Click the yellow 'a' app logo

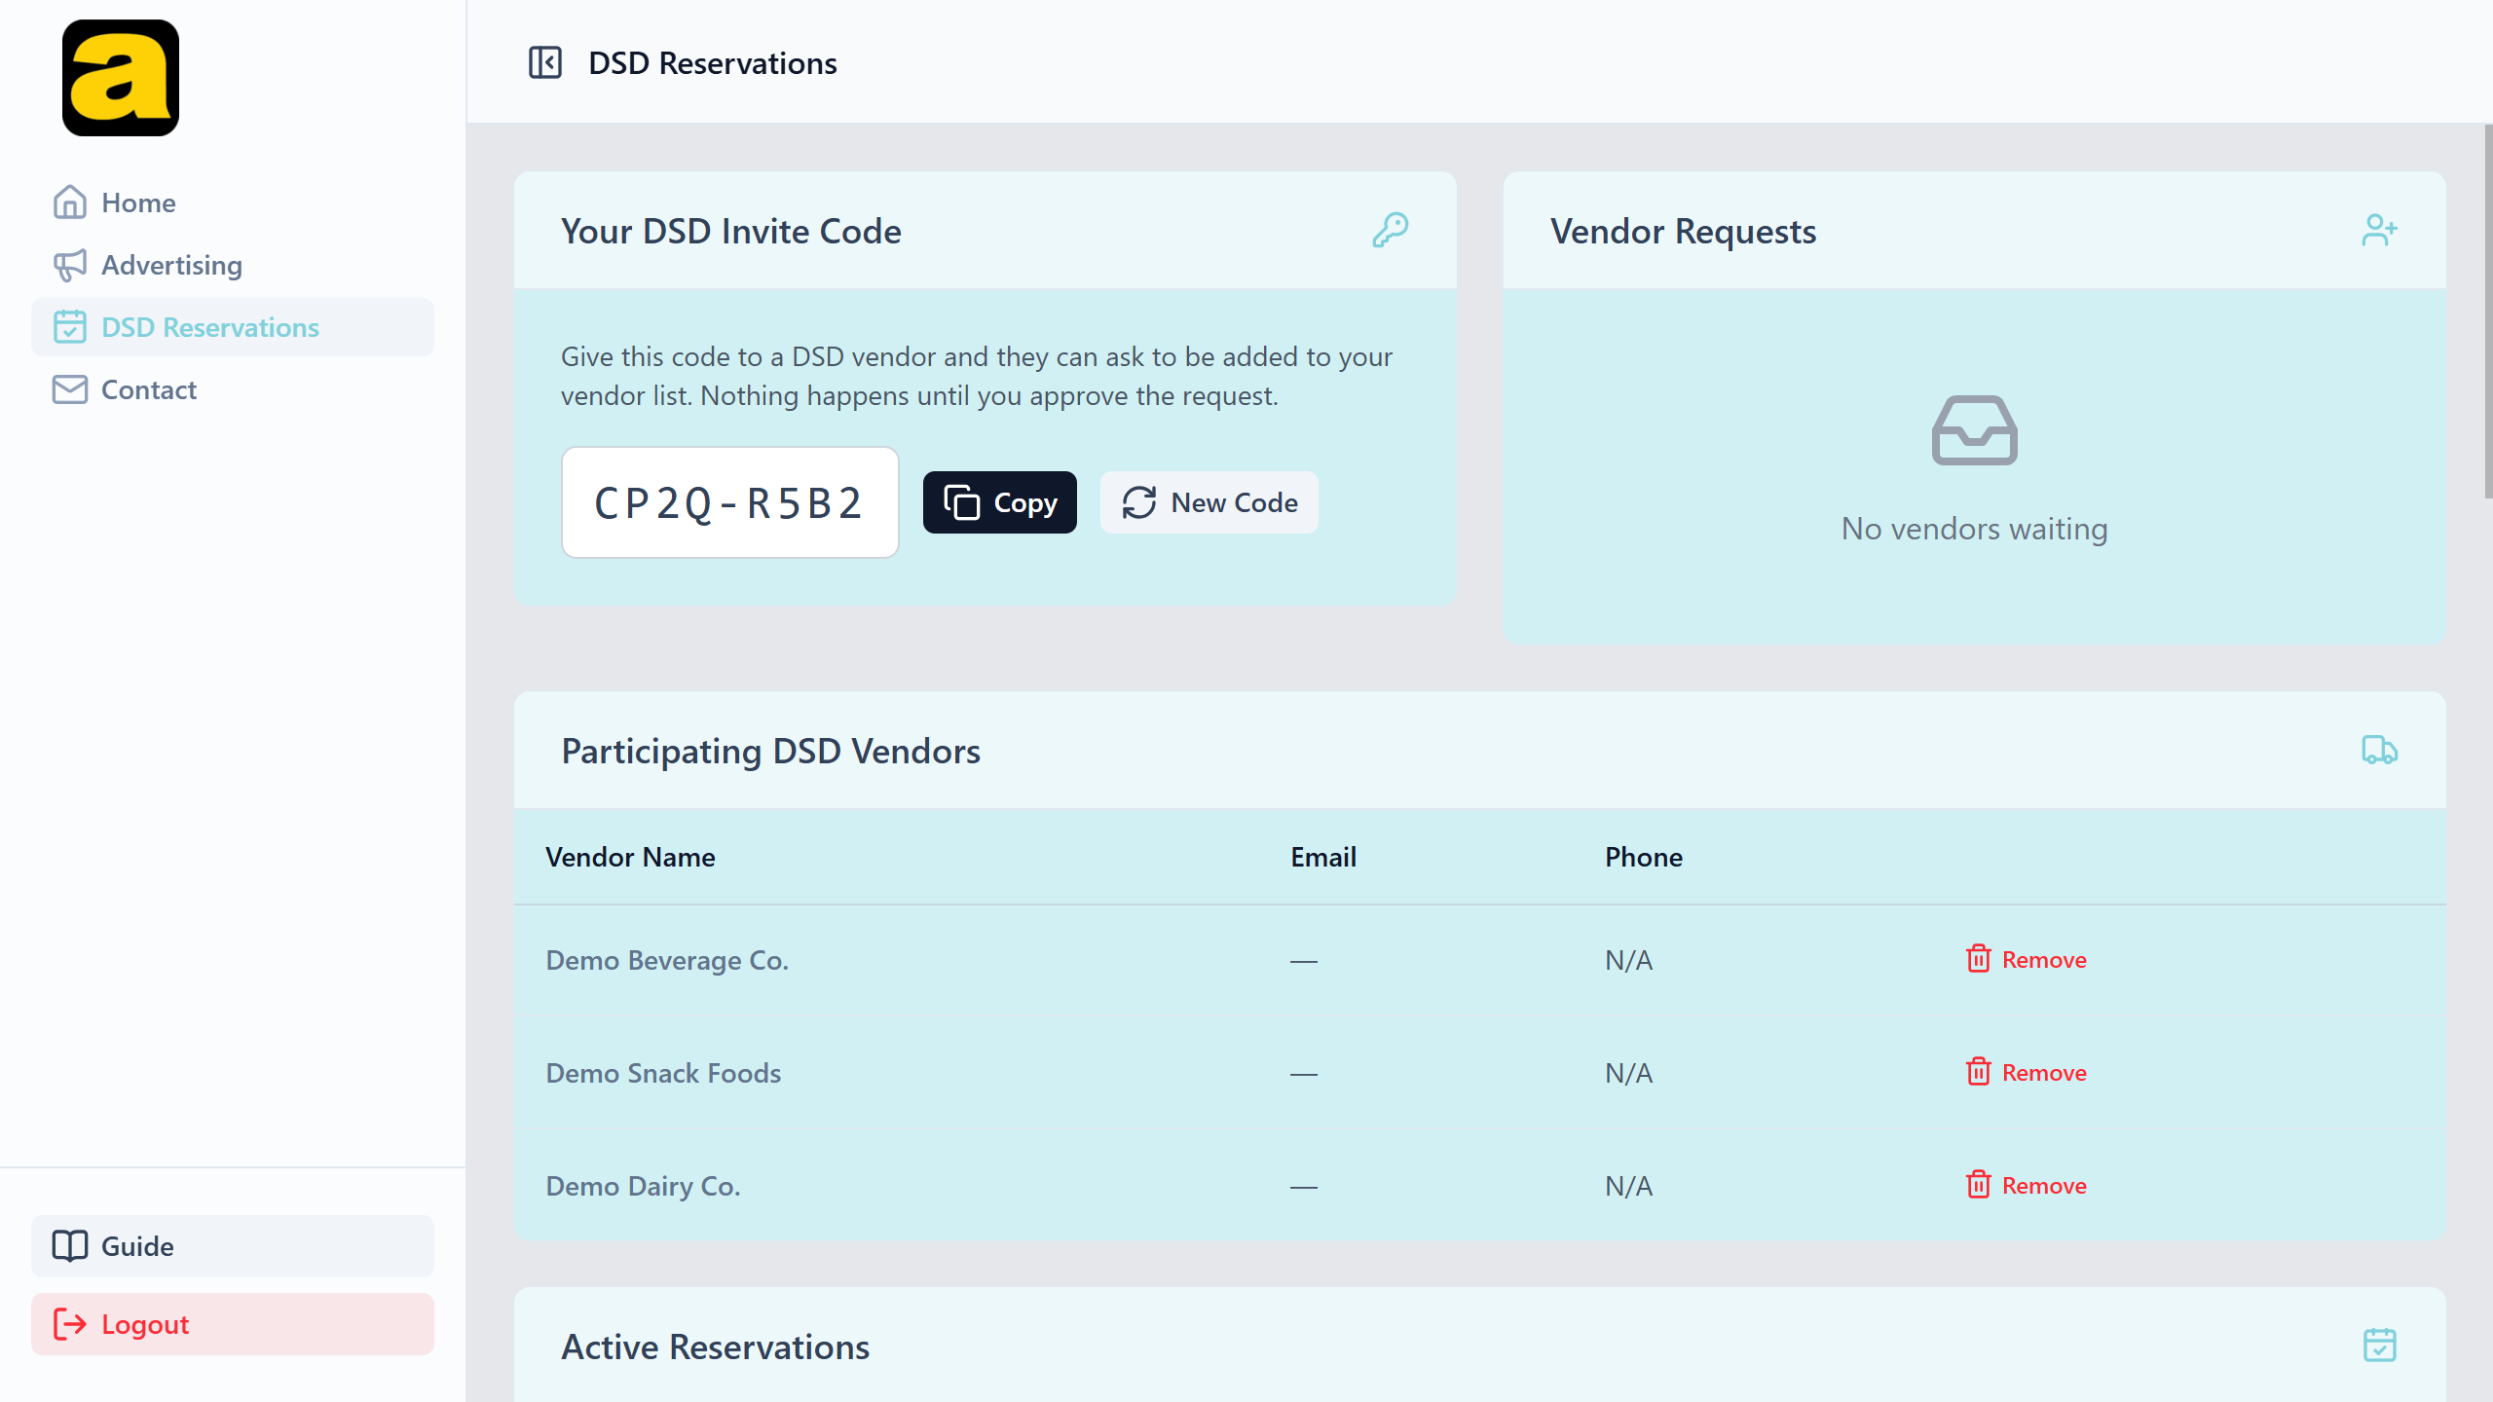(121, 78)
